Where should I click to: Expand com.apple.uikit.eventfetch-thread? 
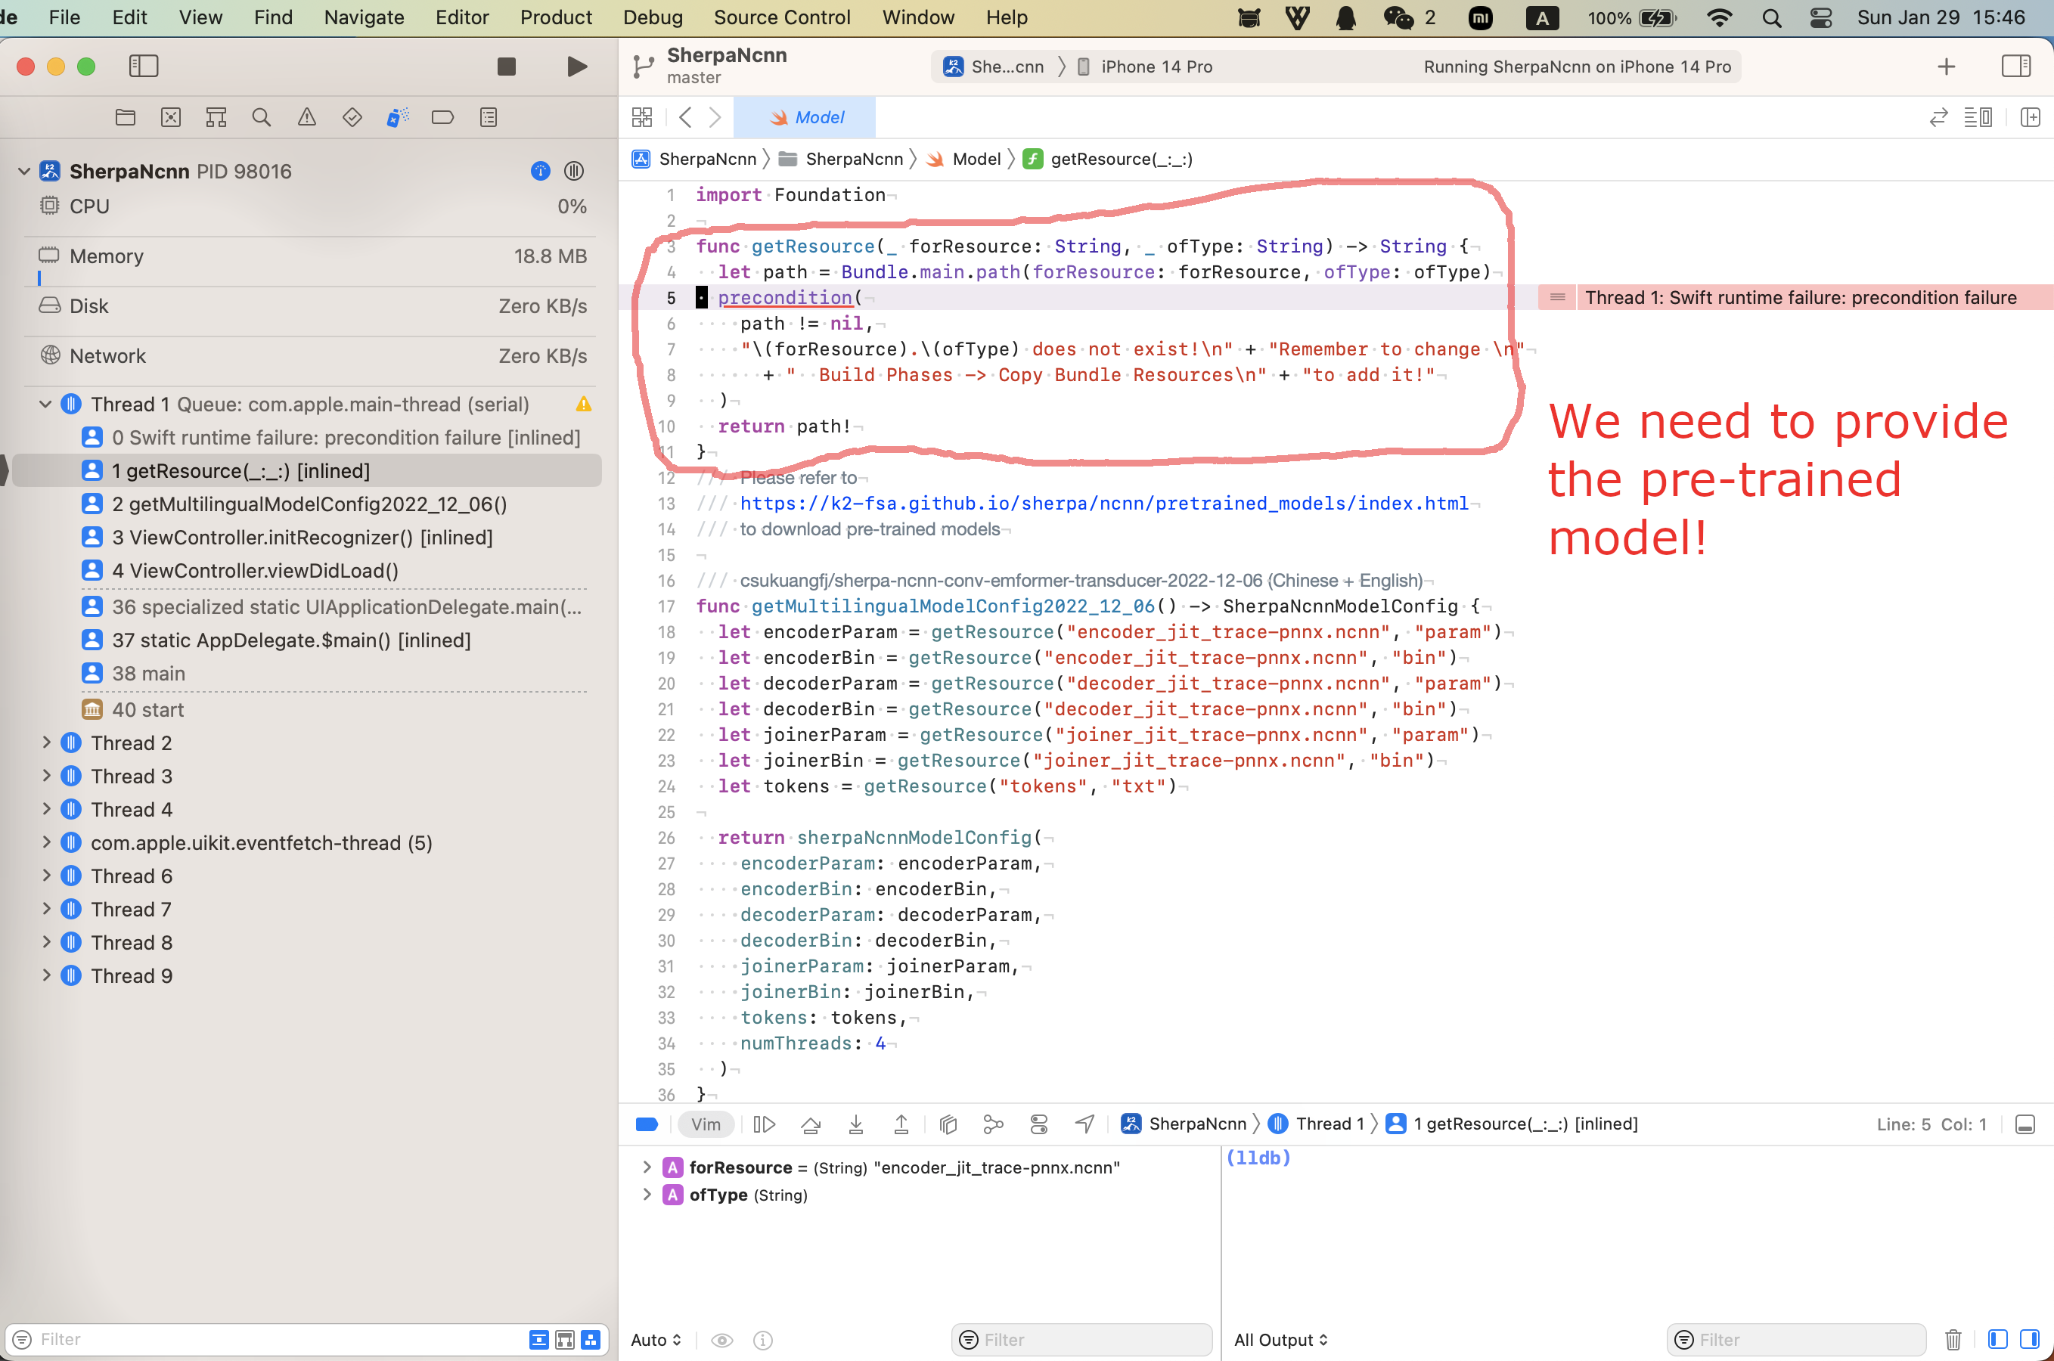(x=45, y=843)
